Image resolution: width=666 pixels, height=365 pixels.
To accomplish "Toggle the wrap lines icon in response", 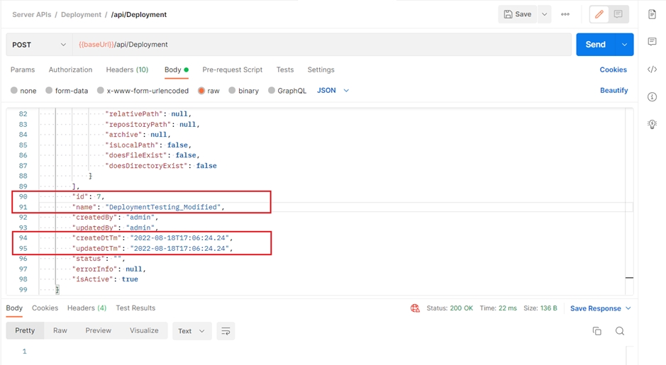I will (226, 331).
